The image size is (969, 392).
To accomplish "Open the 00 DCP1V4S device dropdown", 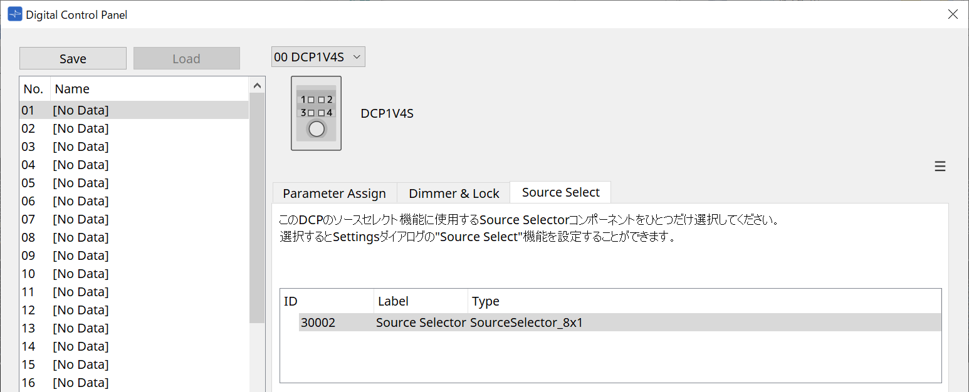I will (318, 56).
